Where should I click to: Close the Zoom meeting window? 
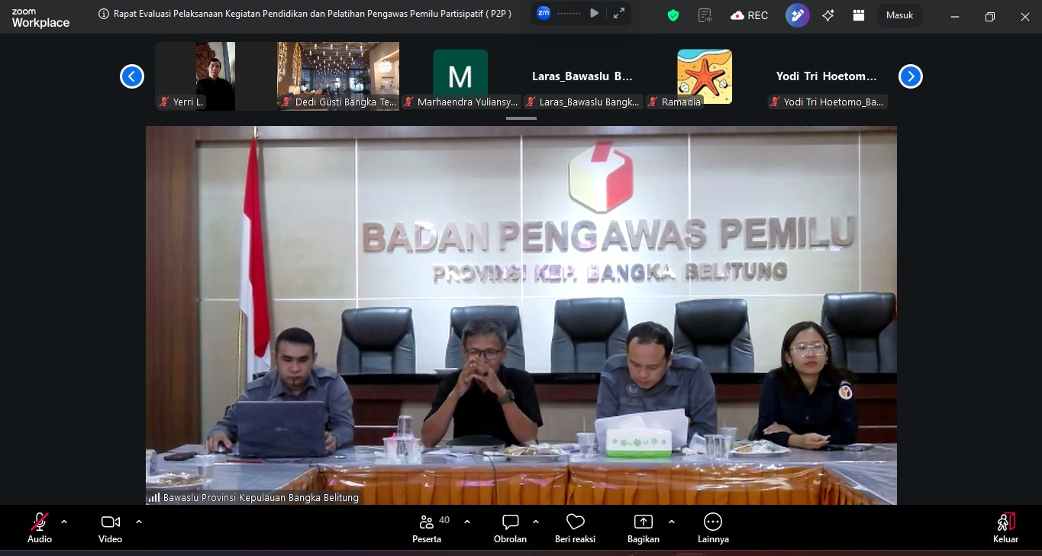tap(1025, 15)
